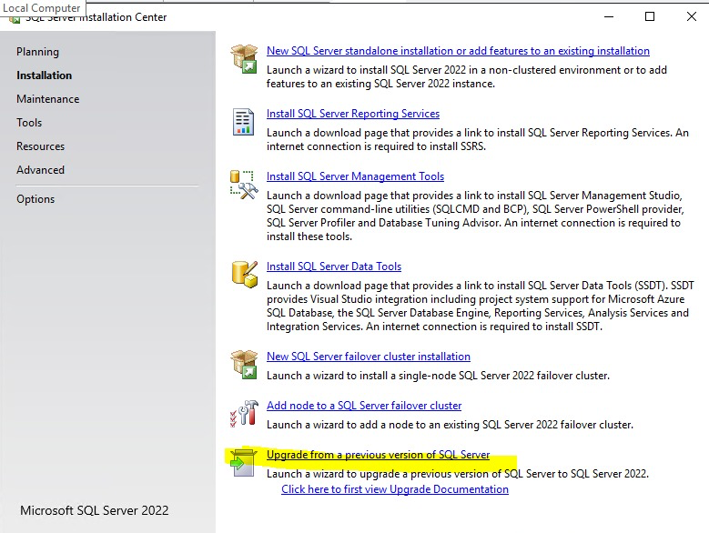Click the SQL Server Data Tools icon
This screenshot has width=709, height=533.
point(245,274)
